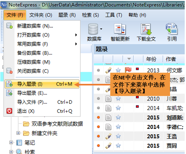This screenshot has height=154, width=186.
Task: Open the 检索 (S) menu
Action: (90, 15)
